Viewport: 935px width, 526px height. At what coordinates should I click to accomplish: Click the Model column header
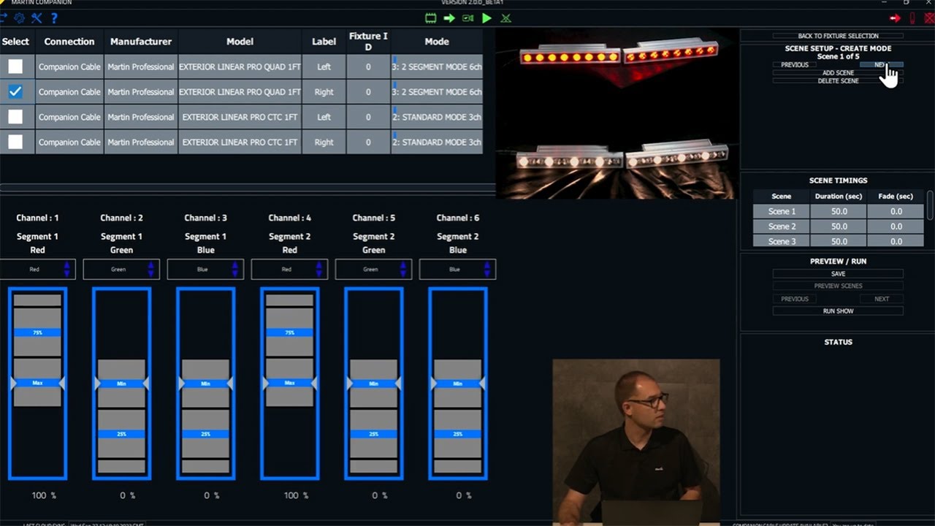240,42
